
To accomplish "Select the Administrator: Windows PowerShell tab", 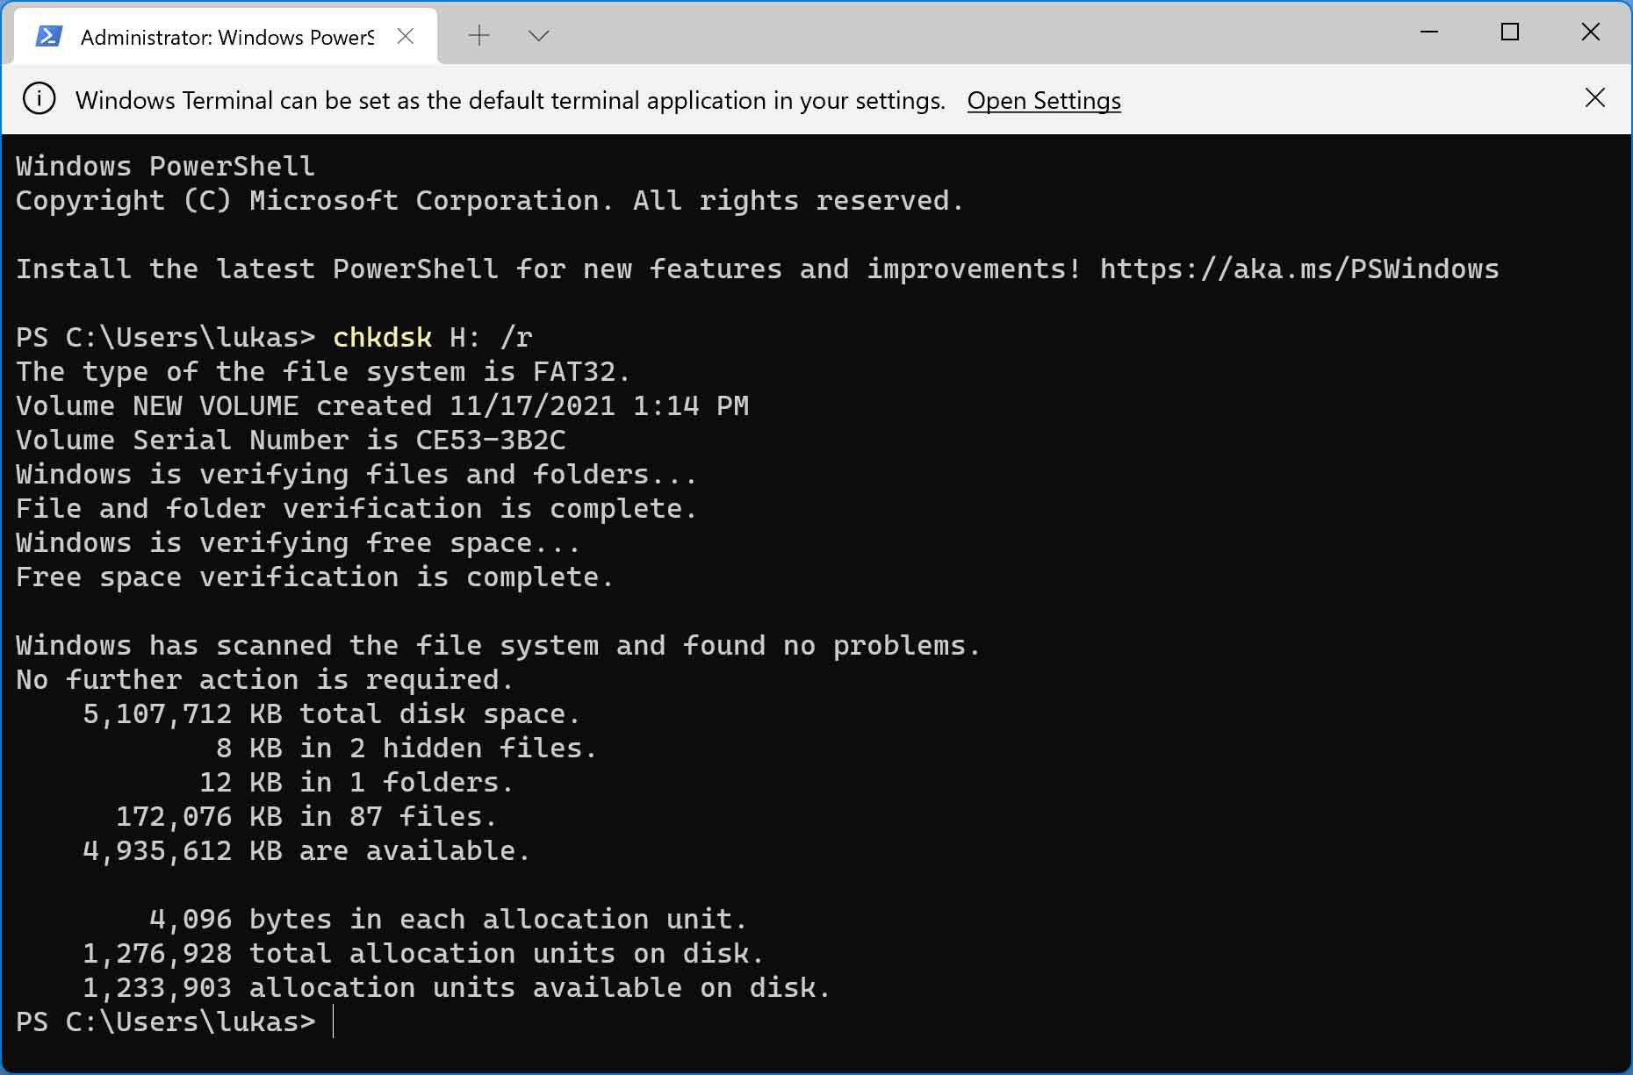I will coord(226,36).
